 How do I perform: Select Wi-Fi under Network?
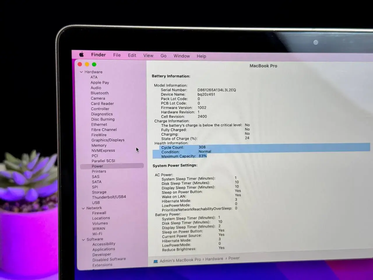(x=97, y=234)
